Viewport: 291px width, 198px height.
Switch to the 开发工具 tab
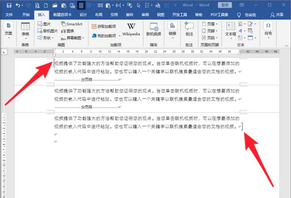coord(179,15)
